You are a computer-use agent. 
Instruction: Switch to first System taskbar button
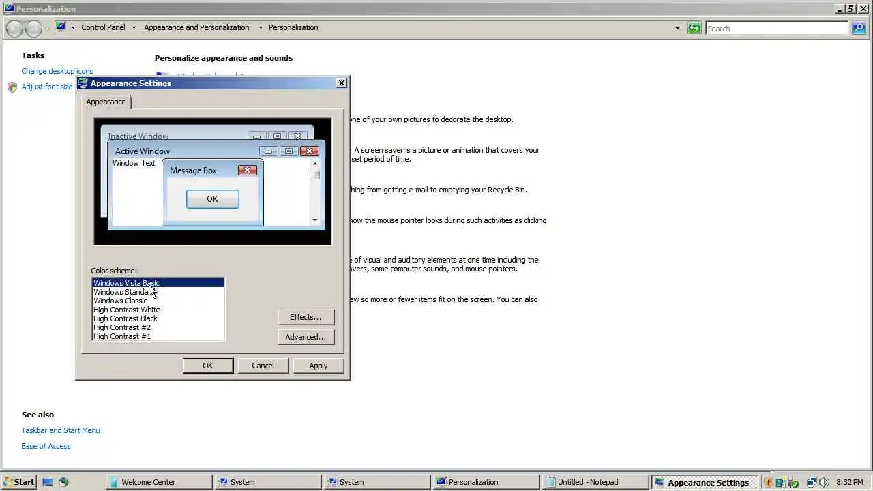coord(269,482)
